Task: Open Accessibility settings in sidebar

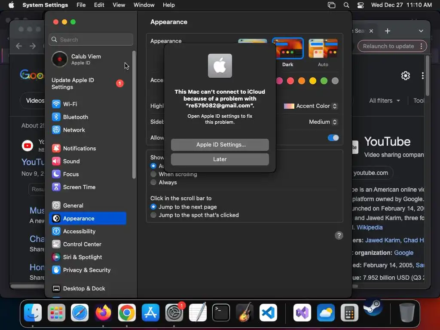Action: pyautogui.click(x=88, y=232)
